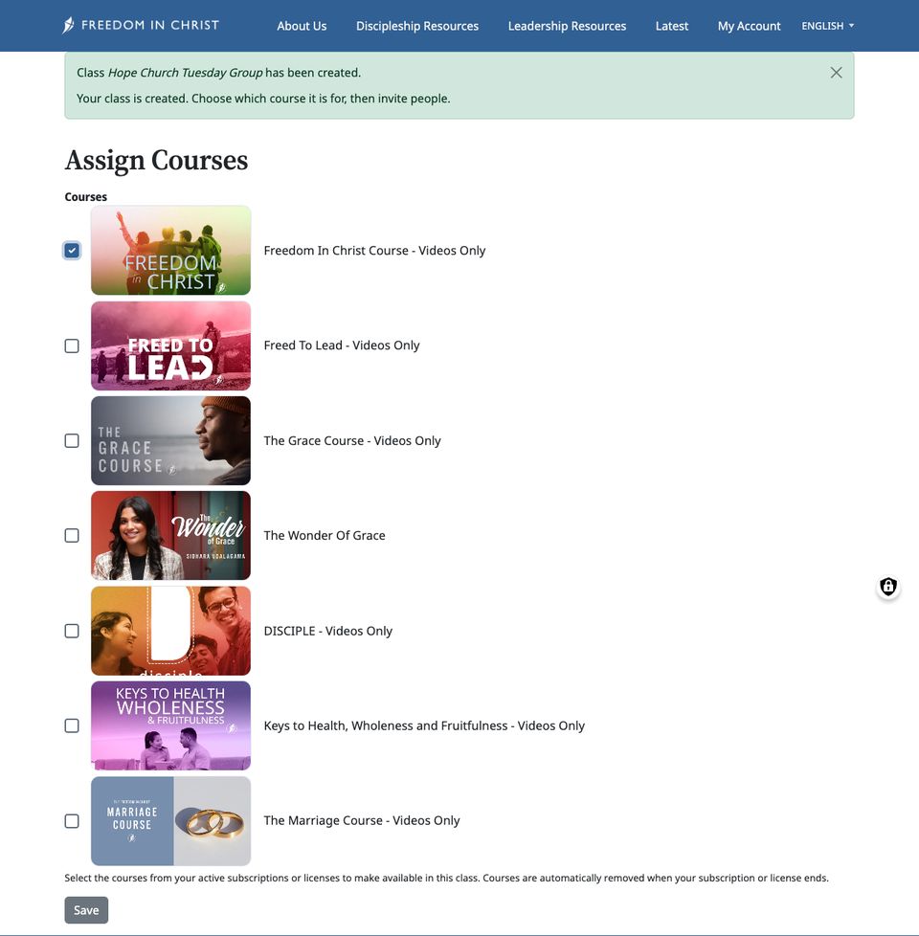Click the Save button
Viewport: 919px width, 936px height.
[x=86, y=910]
